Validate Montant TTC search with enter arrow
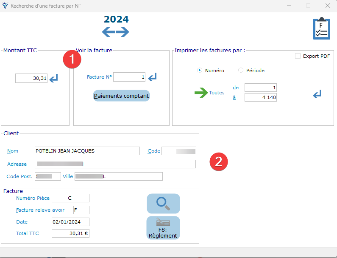 click(53, 78)
